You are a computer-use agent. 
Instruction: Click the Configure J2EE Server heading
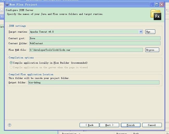pos(19,10)
